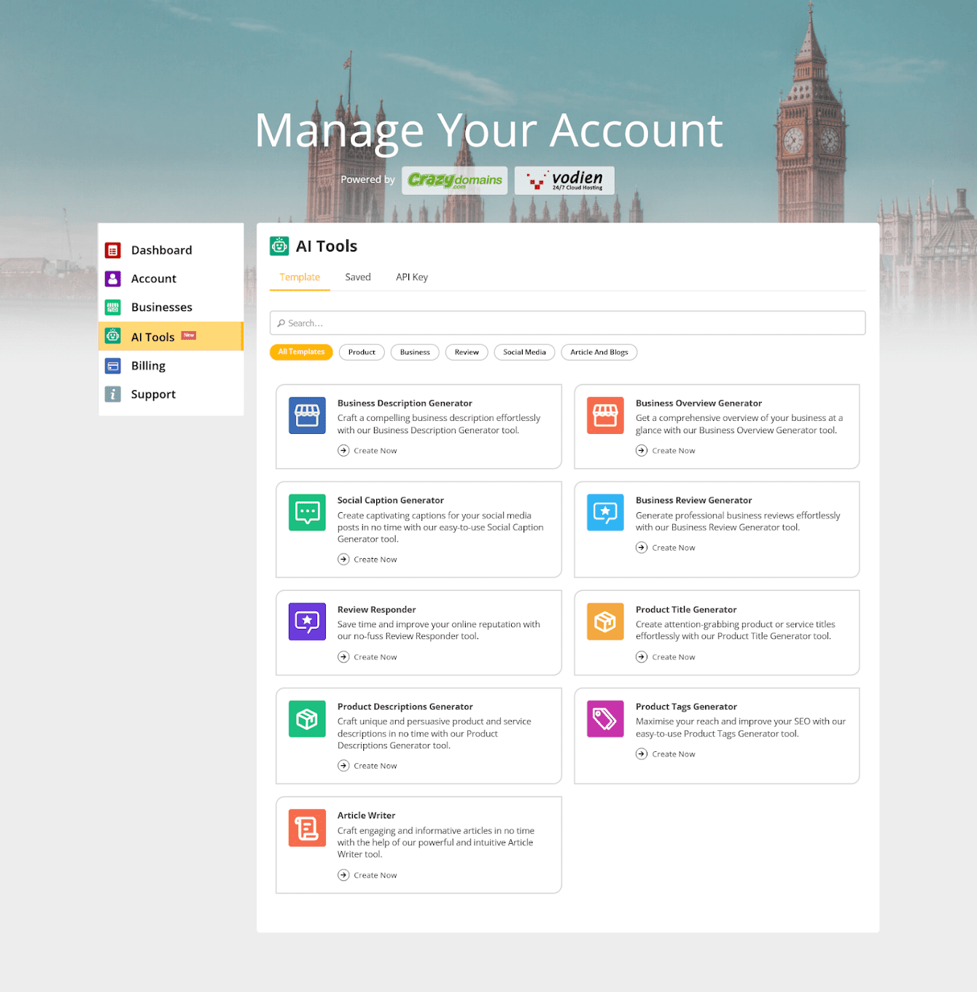Click the Product Title Generator box icon
This screenshot has height=992, width=977.
click(x=605, y=621)
